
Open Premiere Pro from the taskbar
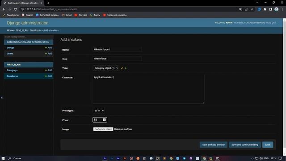point(105,158)
